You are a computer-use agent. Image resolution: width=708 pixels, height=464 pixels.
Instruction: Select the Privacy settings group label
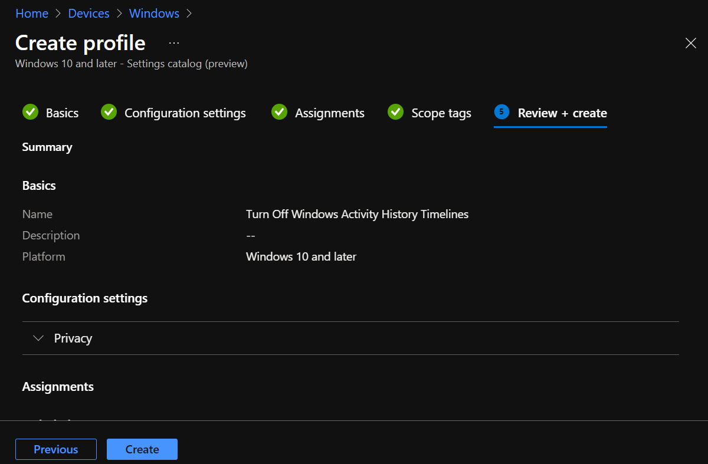73,338
